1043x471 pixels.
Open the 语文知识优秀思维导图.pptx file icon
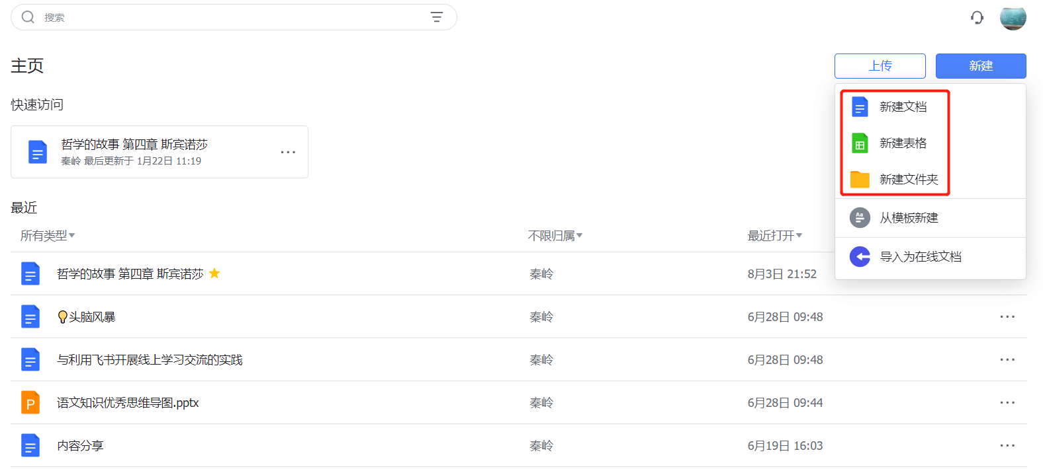coord(30,402)
